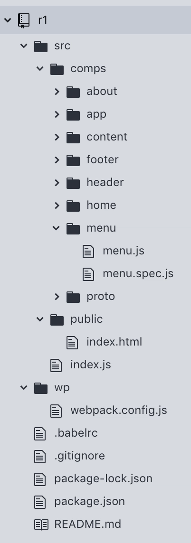Select package-lock.json file
The height and width of the screenshot is (543, 191).
[103, 478]
